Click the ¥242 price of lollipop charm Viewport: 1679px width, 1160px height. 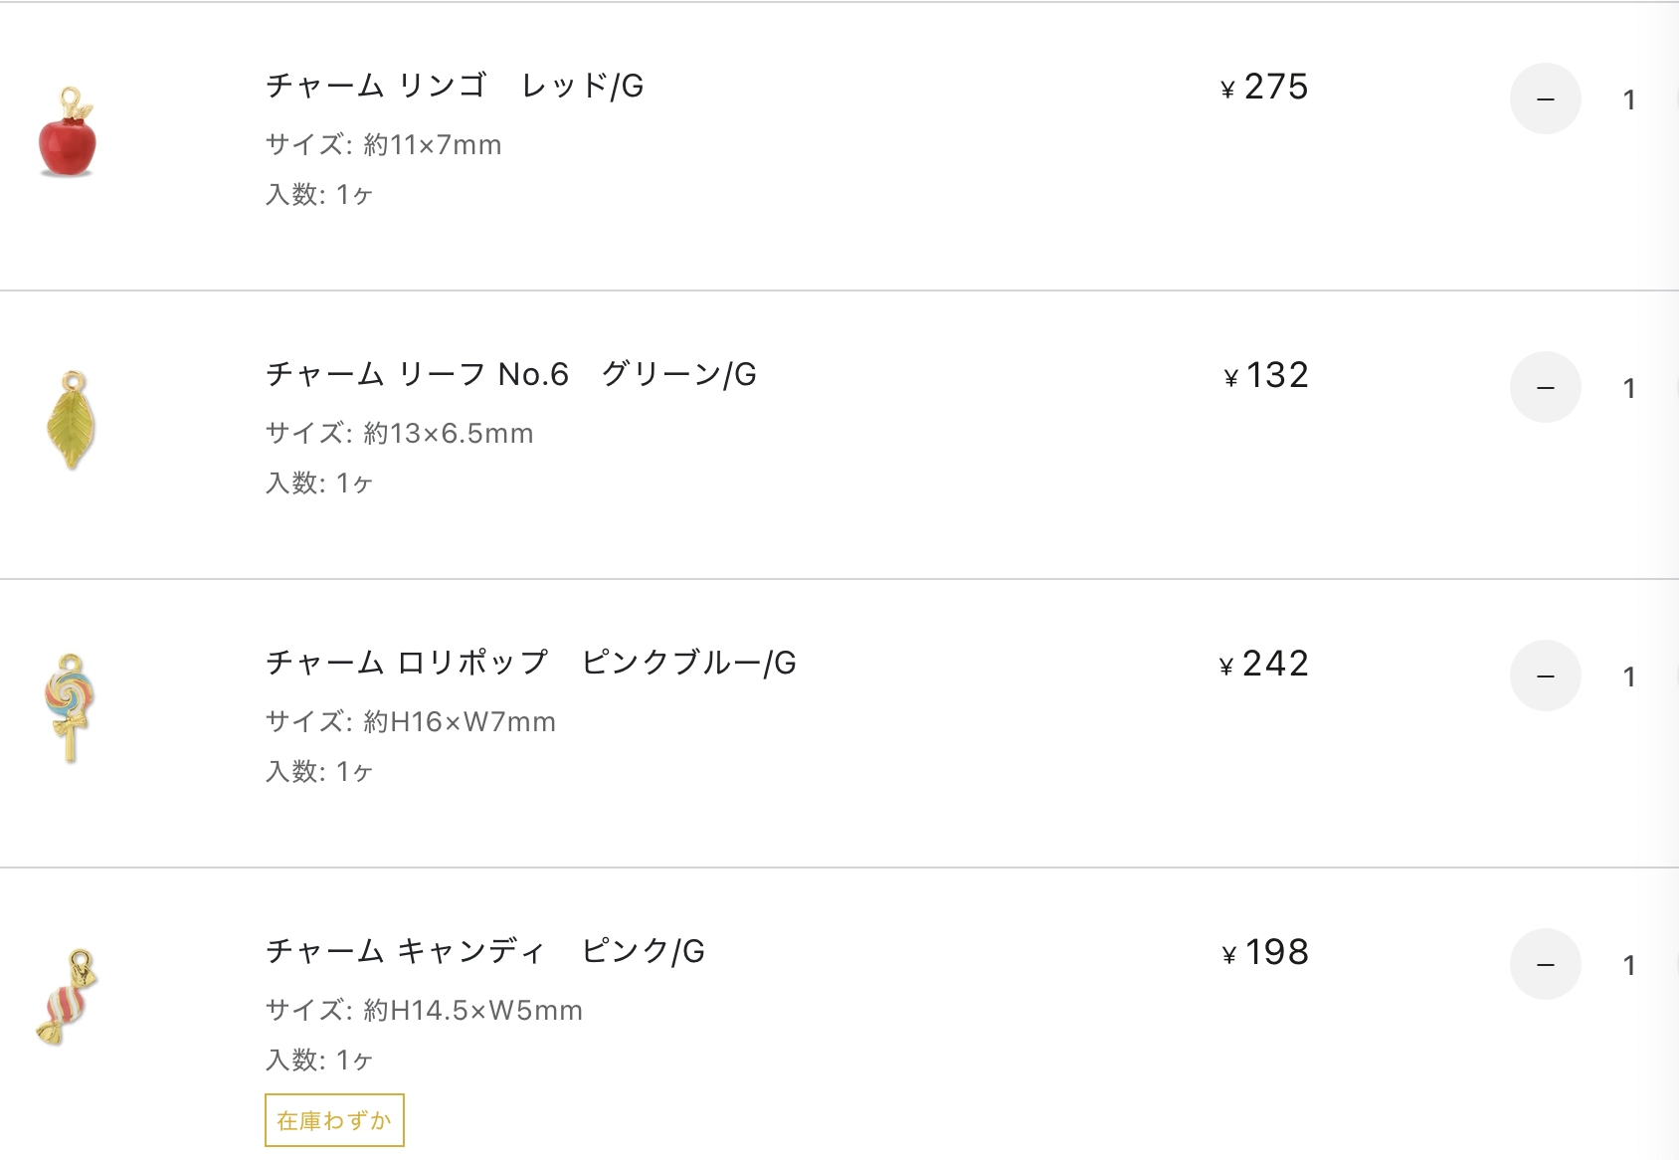1264,664
